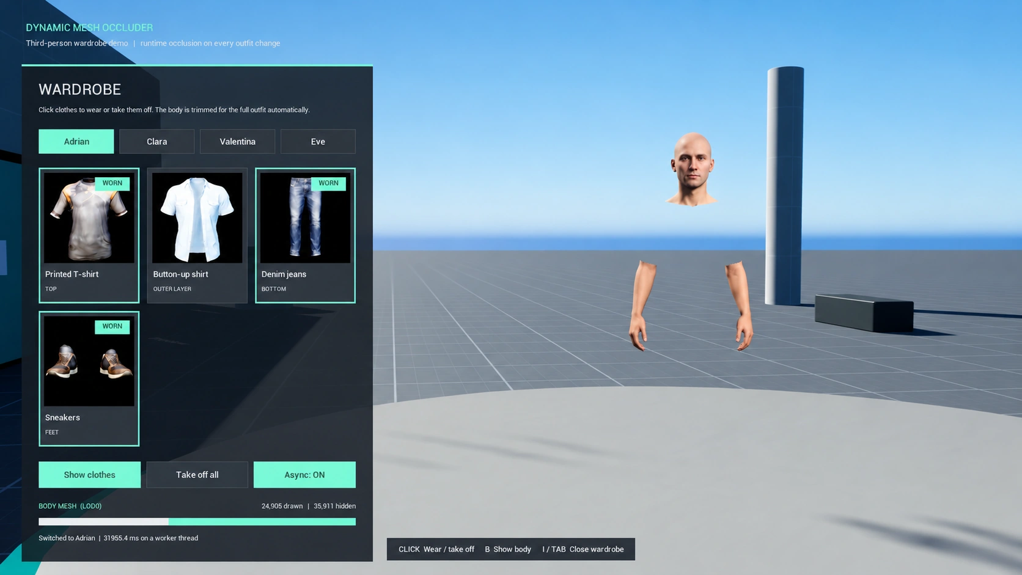Click the 'FEET' slot label
The image size is (1022, 575).
coord(52,432)
